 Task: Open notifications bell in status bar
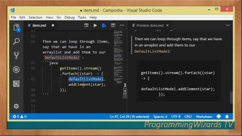point(227,117)
